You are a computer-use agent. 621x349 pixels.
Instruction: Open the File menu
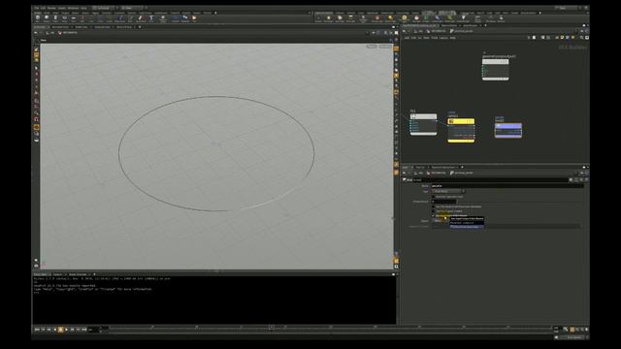tap(37, 8)
